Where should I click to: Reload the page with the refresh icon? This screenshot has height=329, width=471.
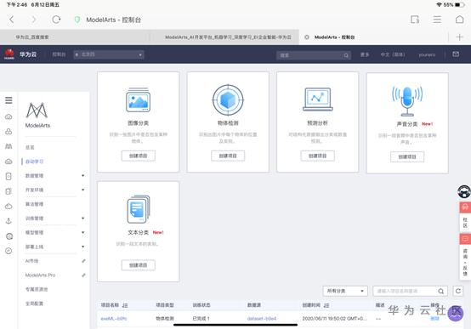56,20
